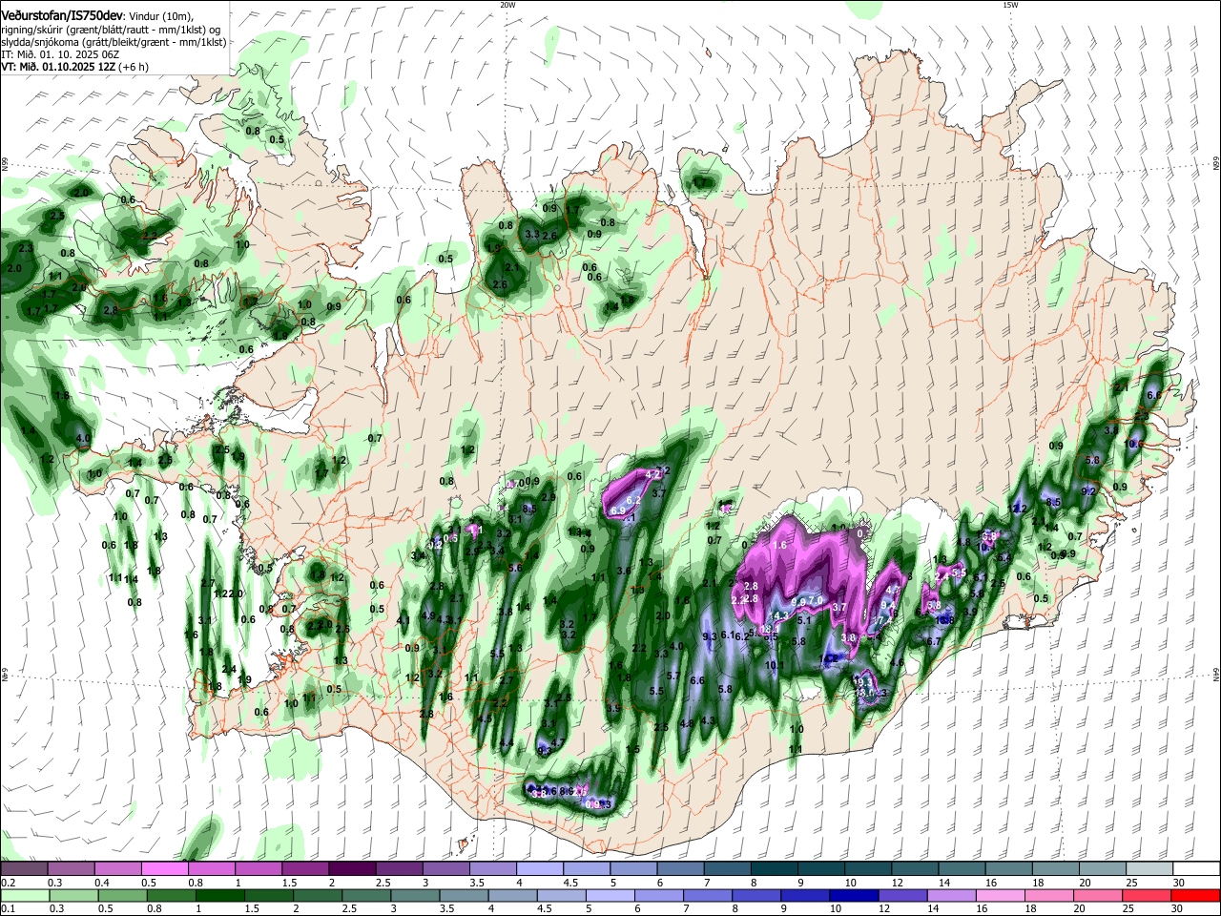Click the 15W longitude label

pos(1010,5)
